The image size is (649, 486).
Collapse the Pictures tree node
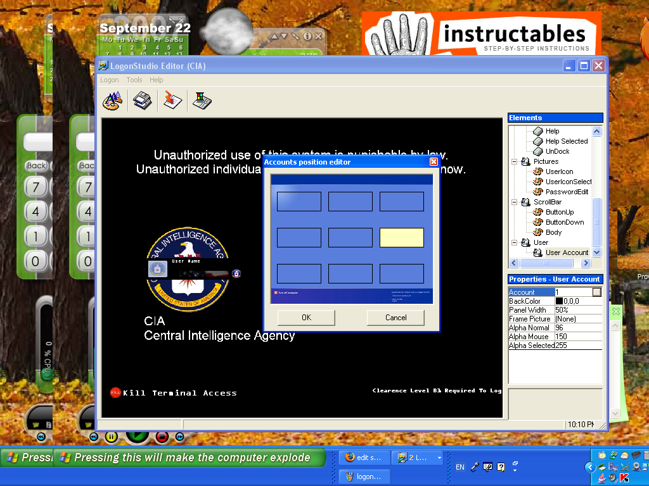click(x=514, y=161)
